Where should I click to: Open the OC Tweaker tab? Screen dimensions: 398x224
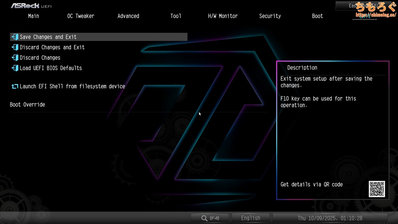coord(81,16)
